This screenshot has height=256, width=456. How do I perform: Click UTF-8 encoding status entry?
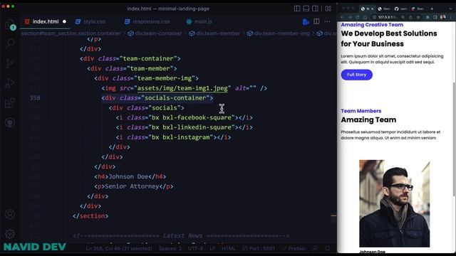pyautogui.click(x=196, y=248)
